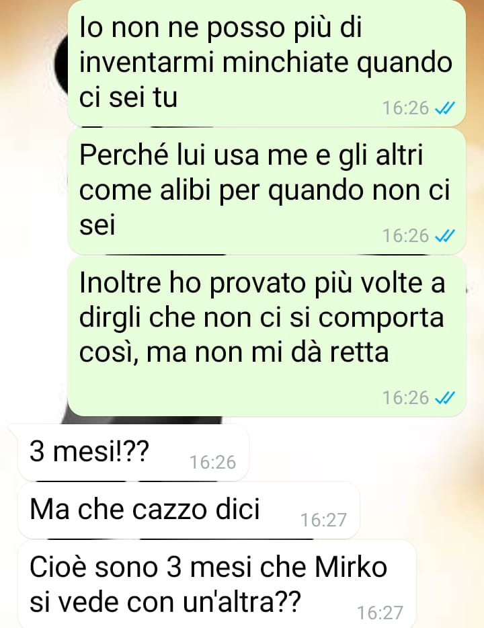Click the word "Mirko" in last message
The width and height of the screenshot is (484, 628).
[x=351, y=567]
